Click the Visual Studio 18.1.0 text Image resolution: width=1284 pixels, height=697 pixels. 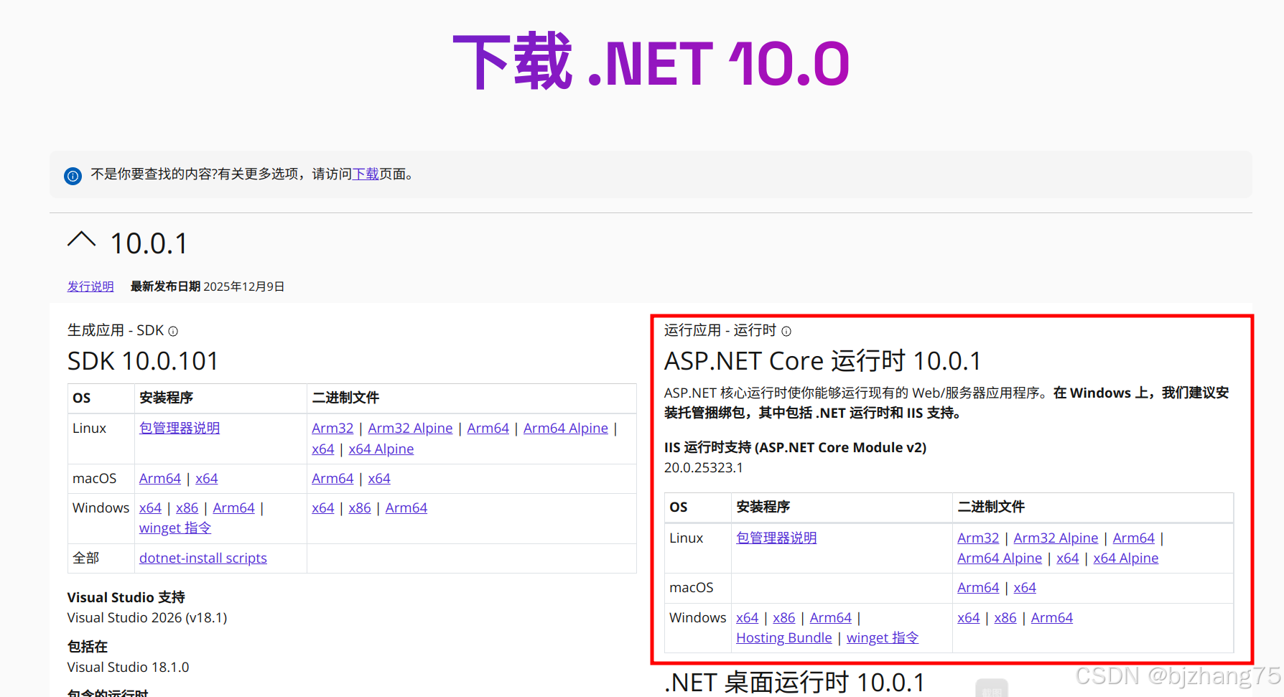(129, 667)
